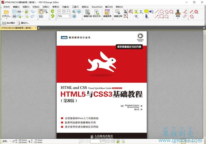The width and height of the screenshot is (206, 144).
Task: Open the 属性(P)... panel
Action: pyautogui.click(x=23, y=23)
